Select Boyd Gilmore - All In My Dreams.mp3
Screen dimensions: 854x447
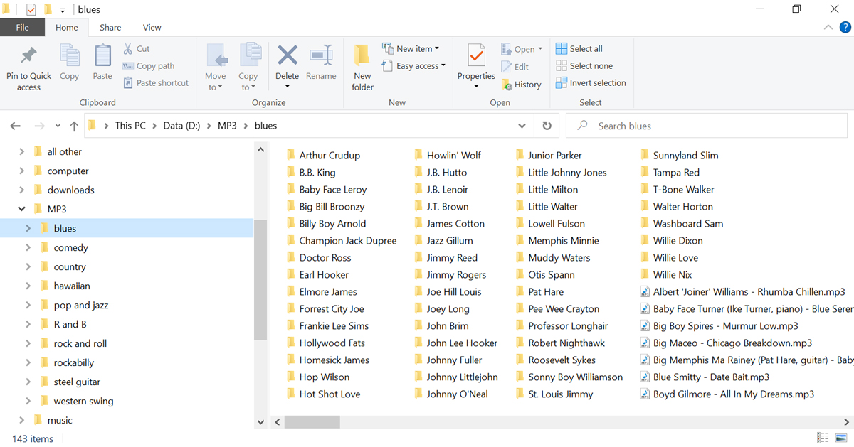(727, 394)
